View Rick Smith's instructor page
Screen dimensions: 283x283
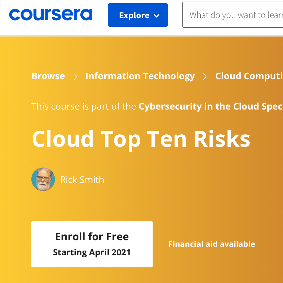(x=82, y=179)
